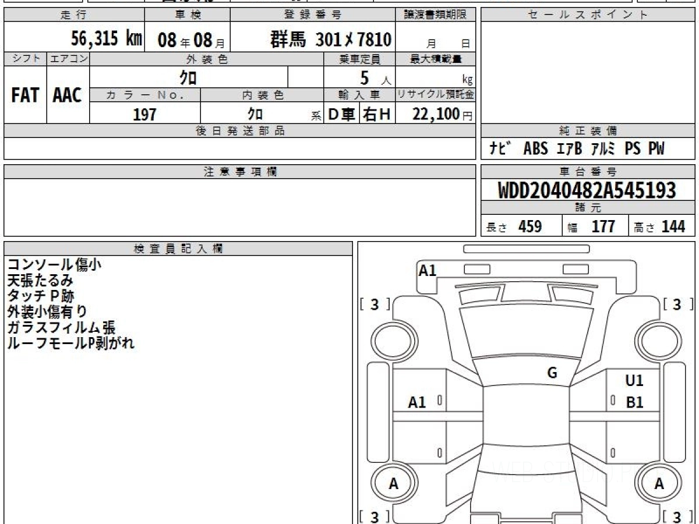Select the AAC air conditioner value
Screen dimensions: 699x524
[x=68, y=95]
